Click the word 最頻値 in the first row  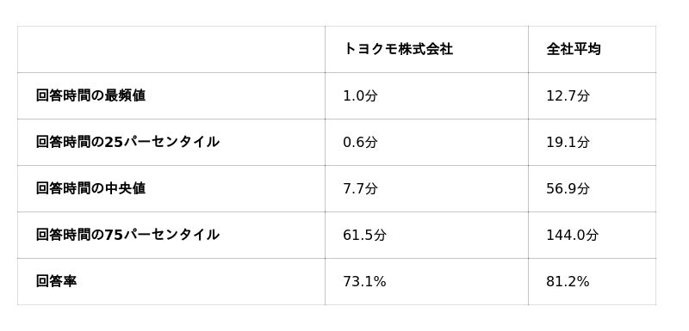pos(125,95)
